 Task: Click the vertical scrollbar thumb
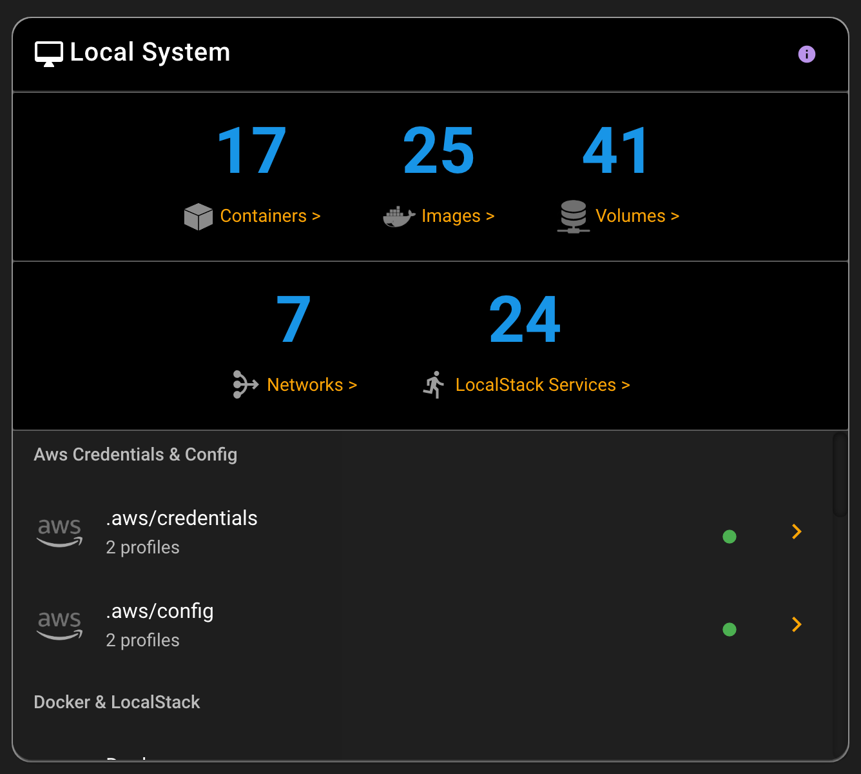click(x=840, y=475)
